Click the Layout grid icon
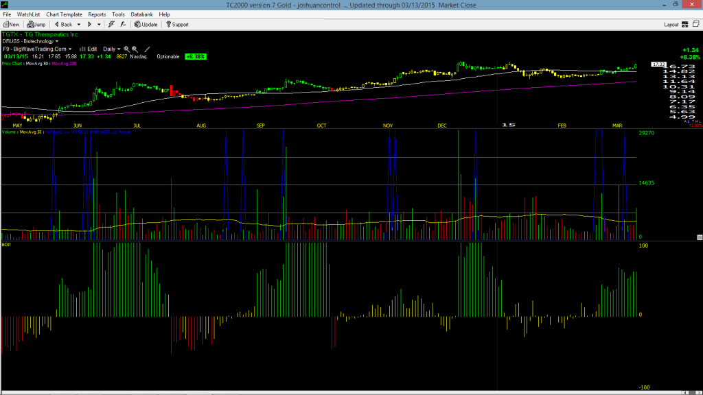 click(685, 25)
